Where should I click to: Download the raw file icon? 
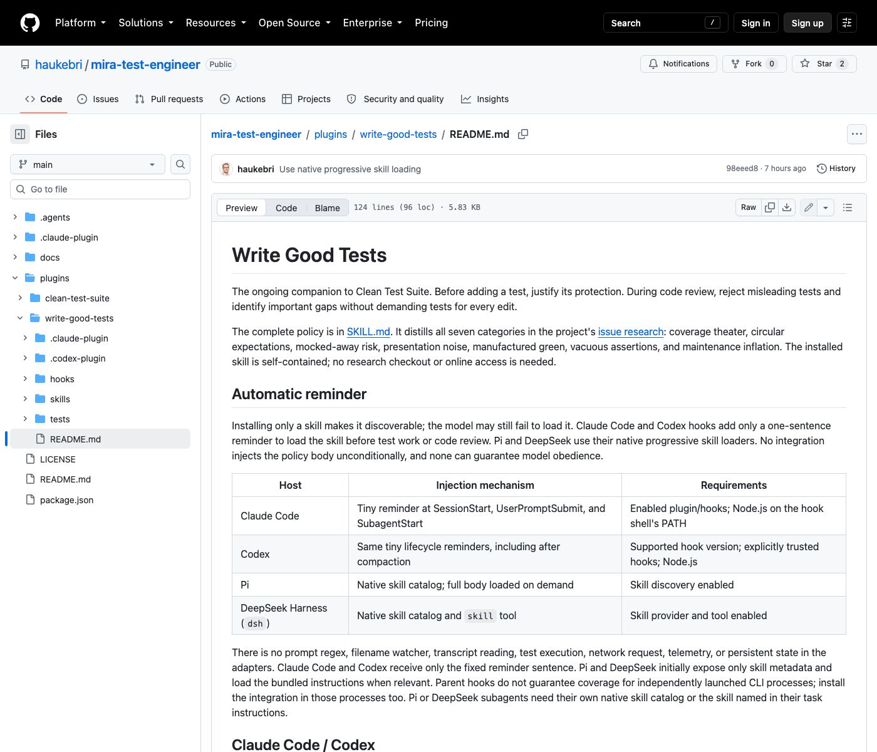click(x=787, y=207)
